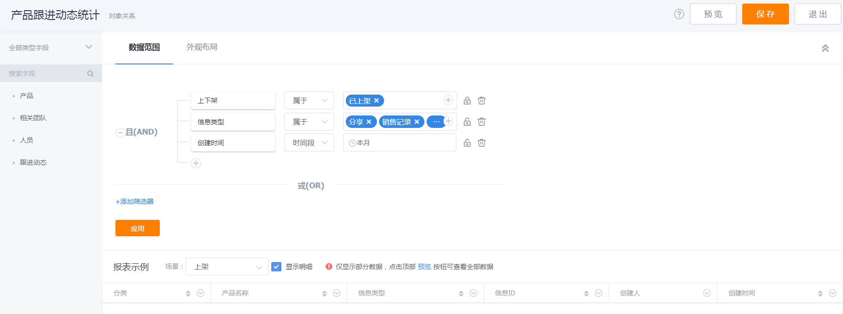This screenshot has height=314, width=843.
Task: Open 创建人 column options circle icon
Action: (707, 293)
